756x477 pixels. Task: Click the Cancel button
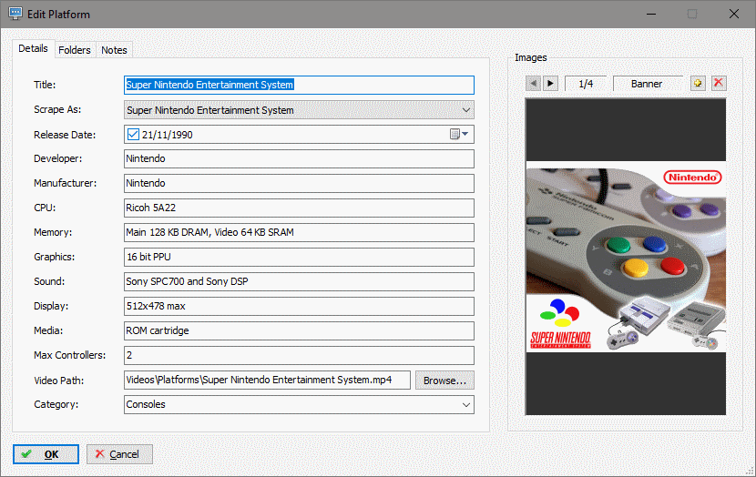click(119, 454)
